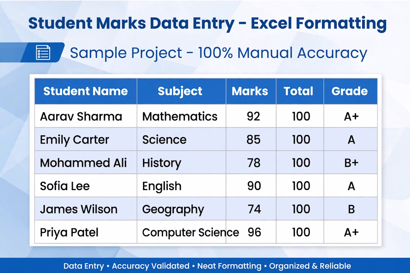Viewport: 410px width, 273px height.
Task: Click the Geography subject cell
Action: click(181, 209)
